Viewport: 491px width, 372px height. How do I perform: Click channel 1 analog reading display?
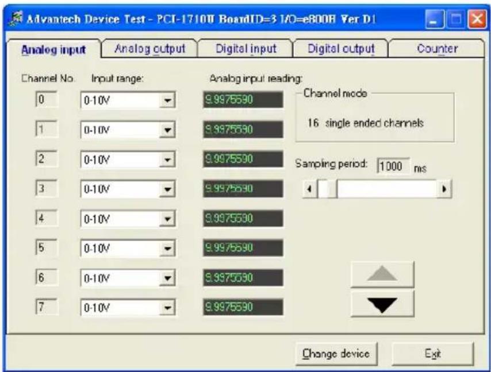click(243, 129)
